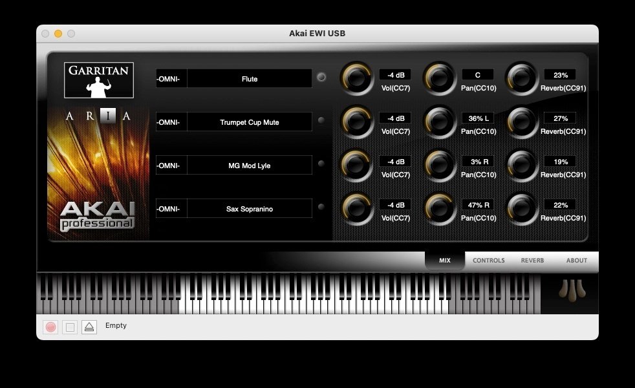Click the Garritan conductor logo

coord(99,80)
